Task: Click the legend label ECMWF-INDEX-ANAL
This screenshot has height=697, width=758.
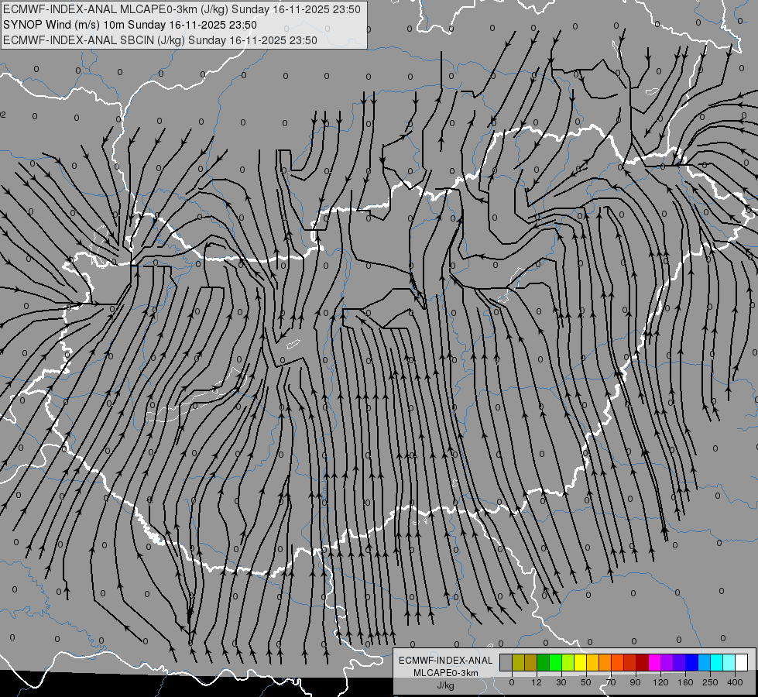Action: pos(445,661)
